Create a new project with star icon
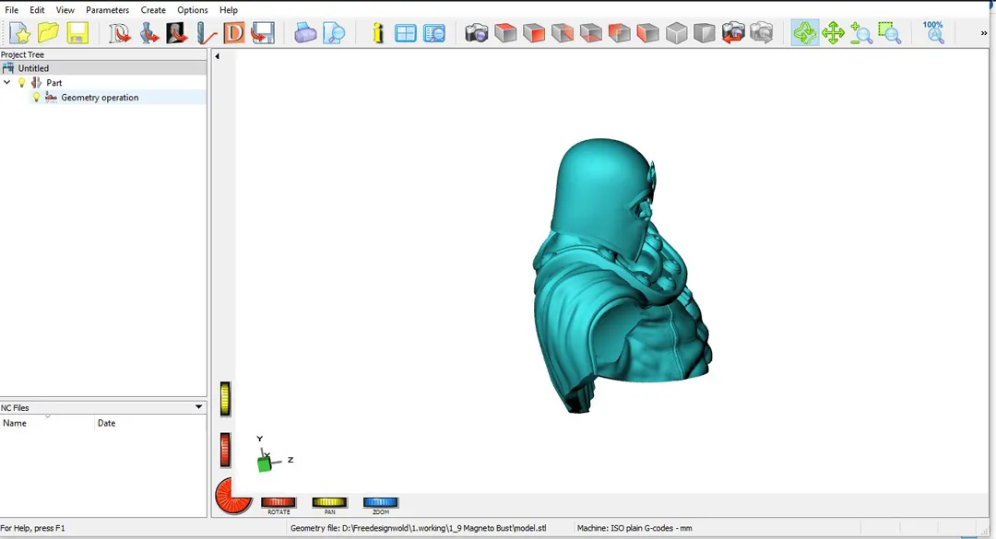 pos(19,33)
